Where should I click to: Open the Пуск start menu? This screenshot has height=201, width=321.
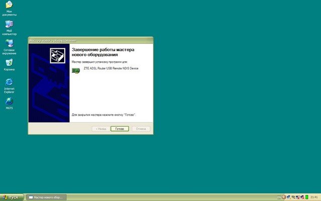[12, 197]
